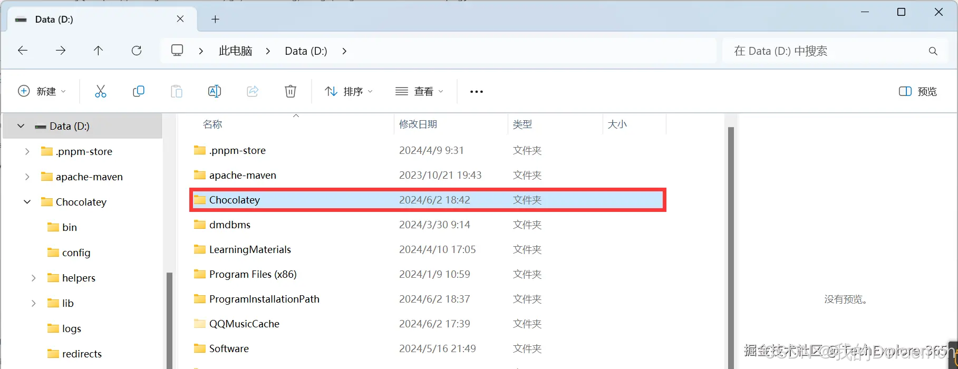Expand the helpers folder in tree
Viewport: 958px width, 369px height.
(34, 278)
